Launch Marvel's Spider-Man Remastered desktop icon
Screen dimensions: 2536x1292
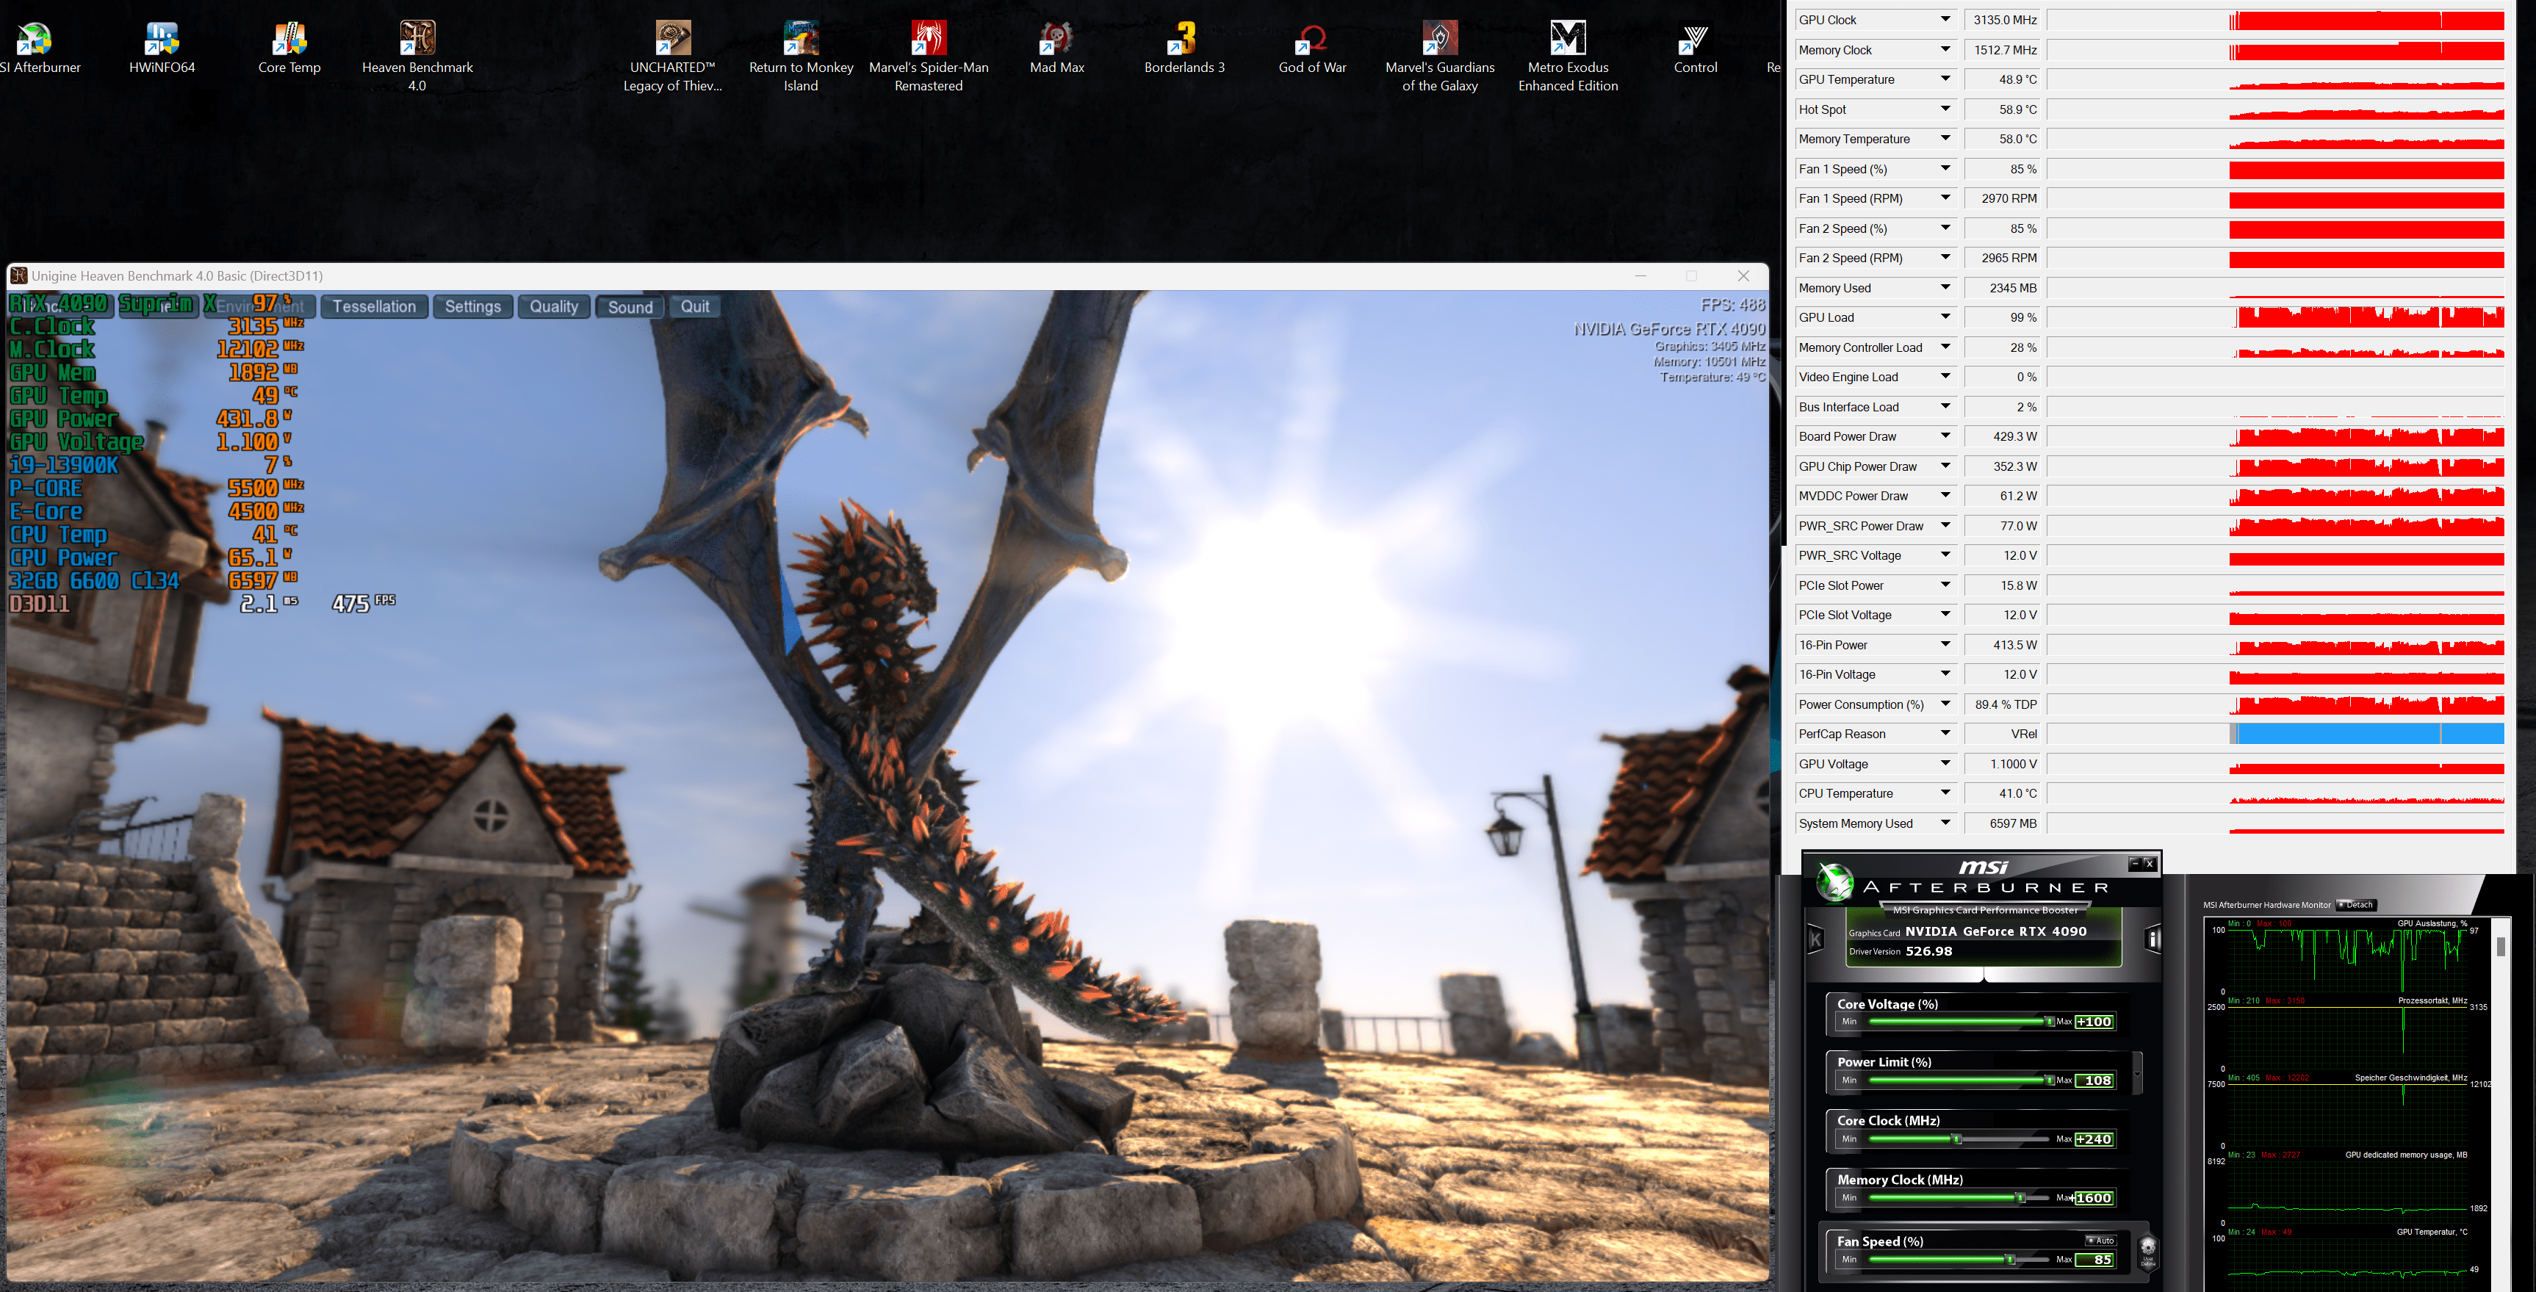[x=929, y=56]
